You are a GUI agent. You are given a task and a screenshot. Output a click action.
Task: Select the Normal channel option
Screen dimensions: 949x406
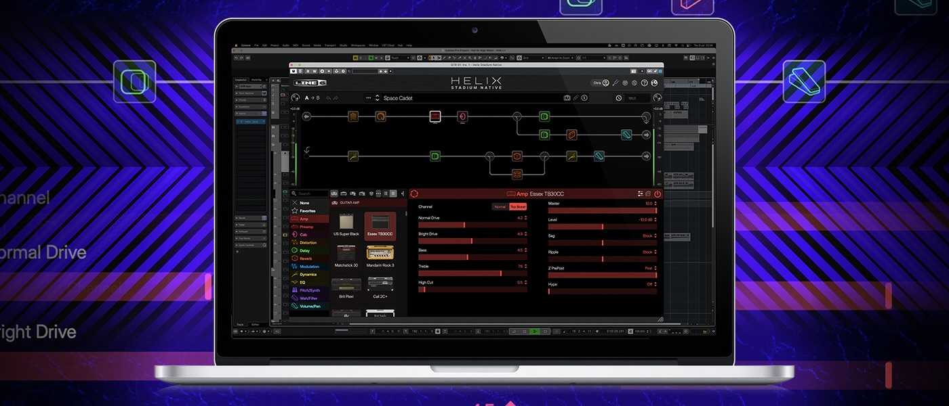point(500,206)
